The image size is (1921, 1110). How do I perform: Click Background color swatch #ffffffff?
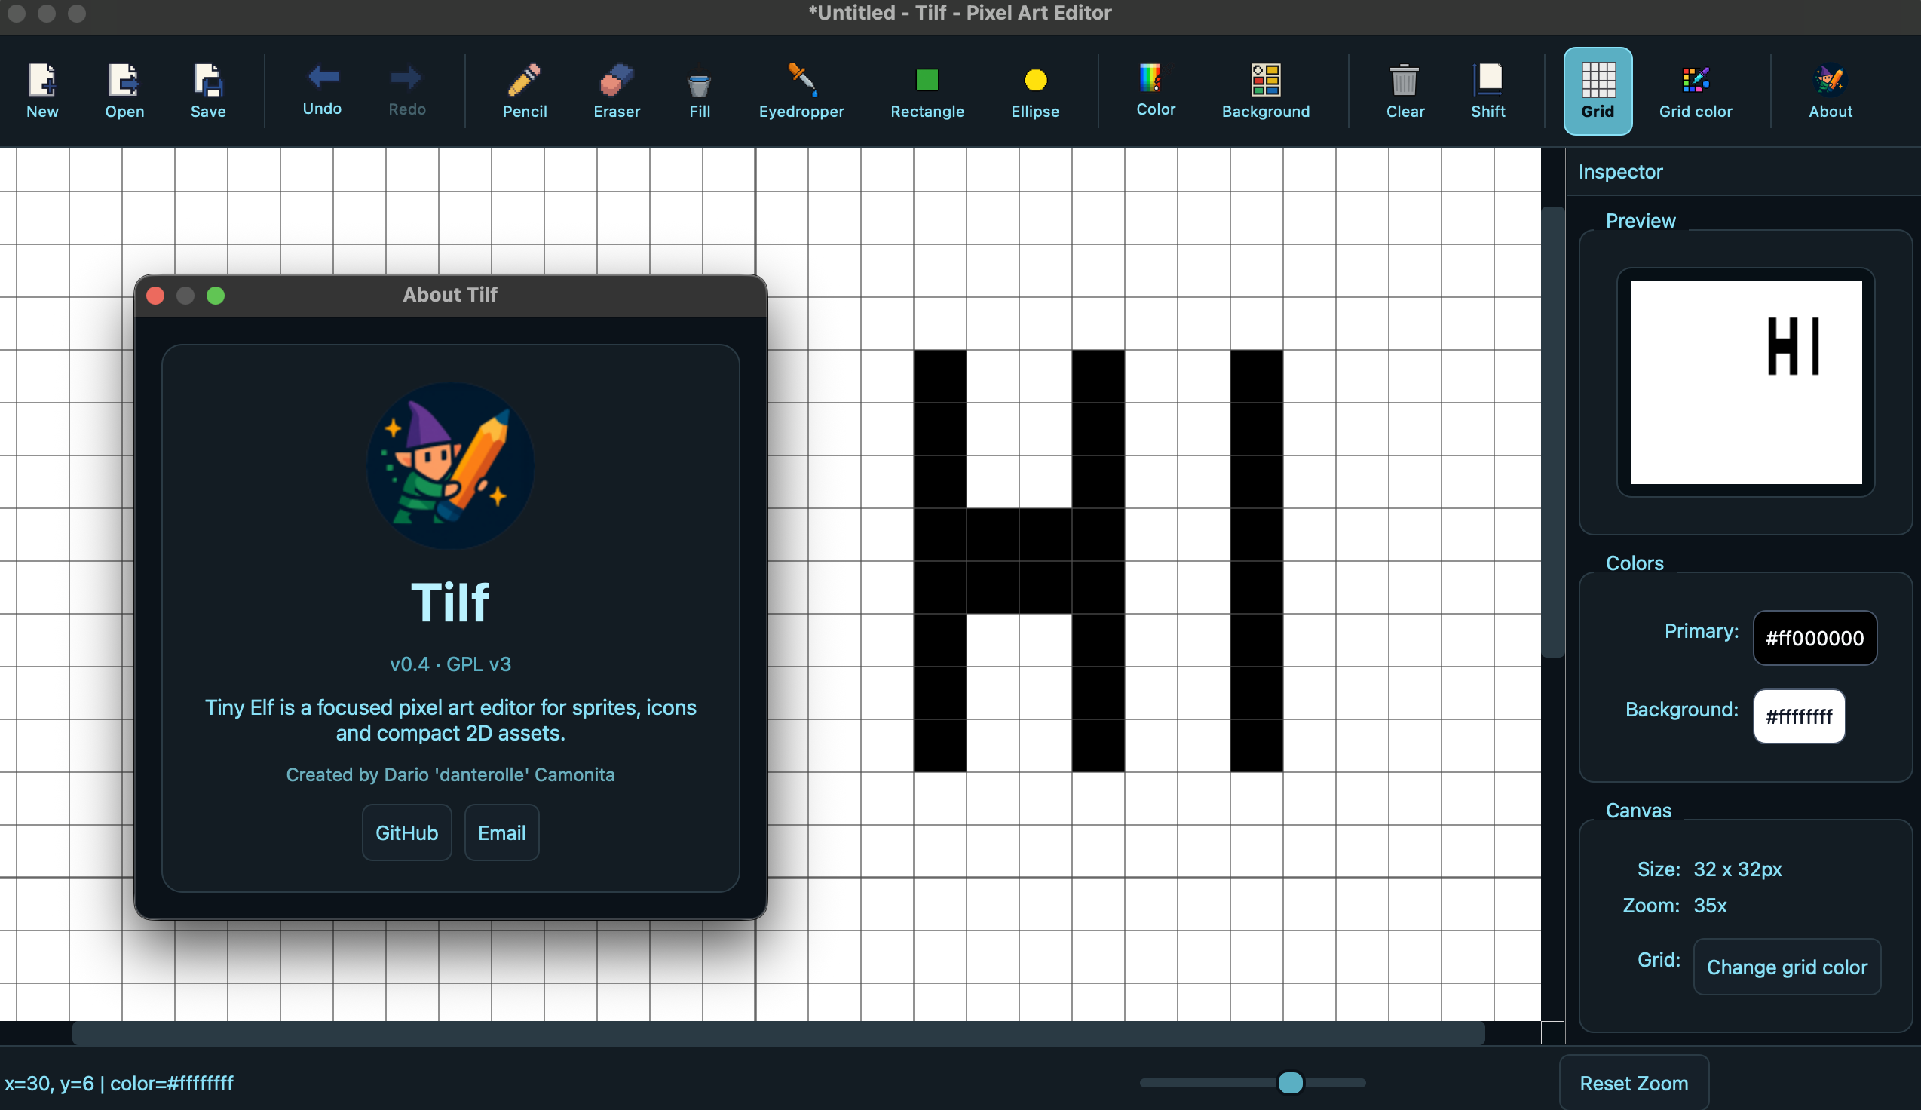coord(1798,716)
